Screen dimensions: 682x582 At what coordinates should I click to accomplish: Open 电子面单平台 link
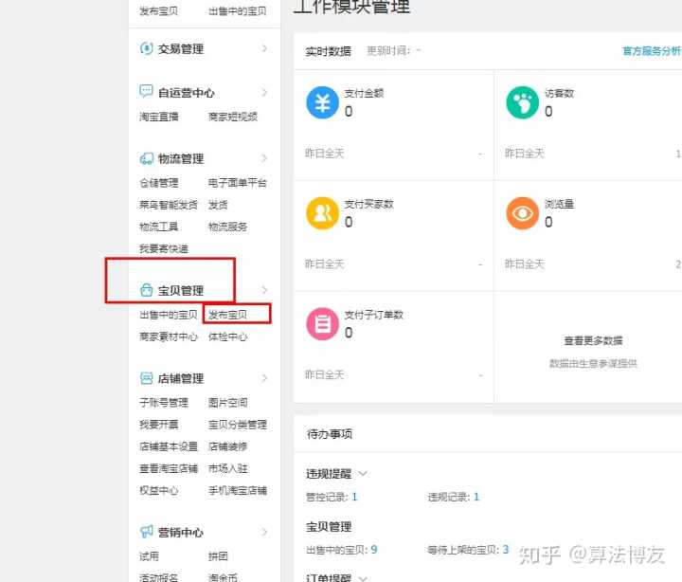click(x=238, y=183)
